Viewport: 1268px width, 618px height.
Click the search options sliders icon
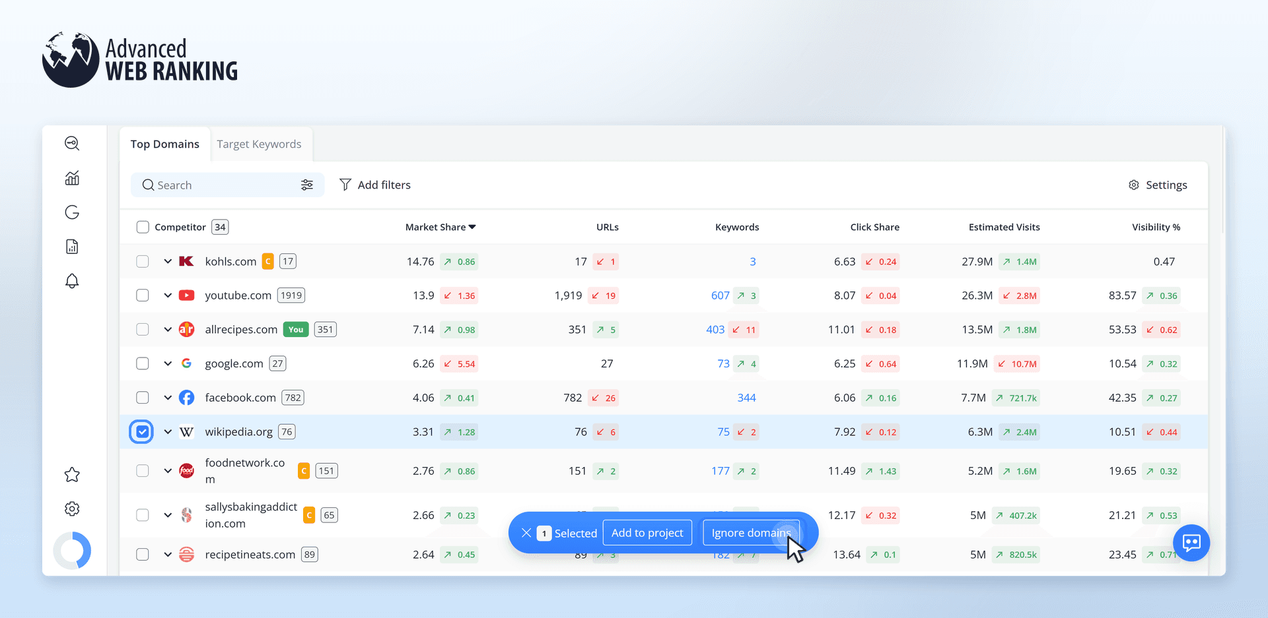307,185
